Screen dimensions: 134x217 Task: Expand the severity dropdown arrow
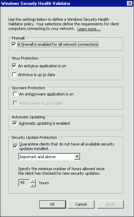coord(77,156)
